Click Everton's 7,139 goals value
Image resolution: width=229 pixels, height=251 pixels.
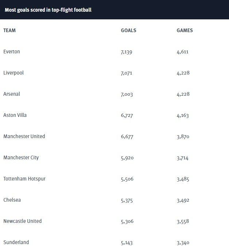pyautogui.click(x=127, y=52)
